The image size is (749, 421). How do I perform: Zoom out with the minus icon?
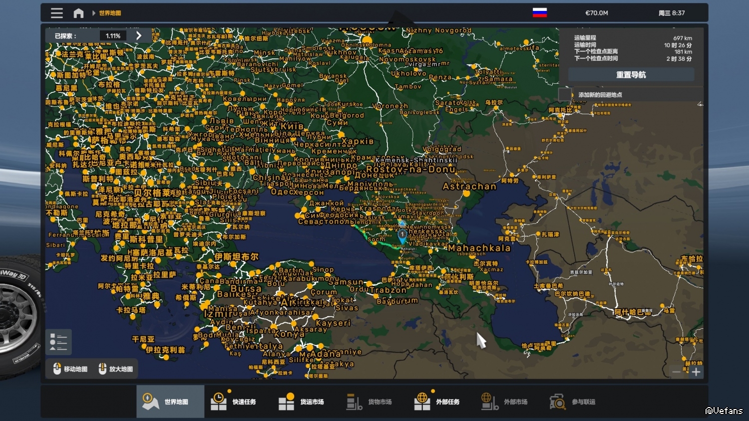click(x=677, y=372)
